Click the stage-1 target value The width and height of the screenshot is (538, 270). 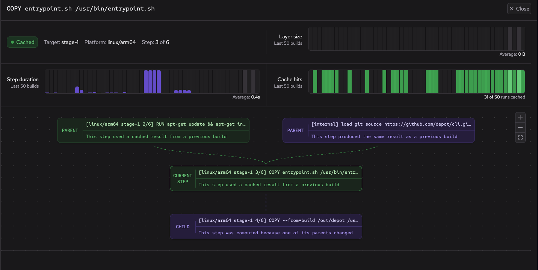71,42
